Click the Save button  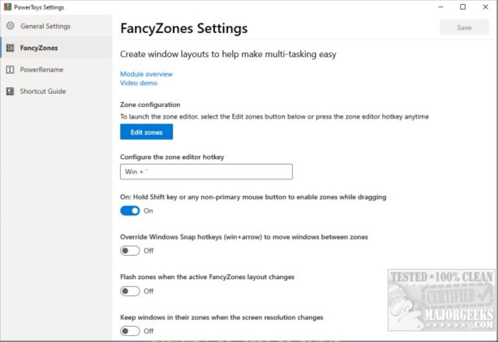pyautogui.click(x=464, y=27)
